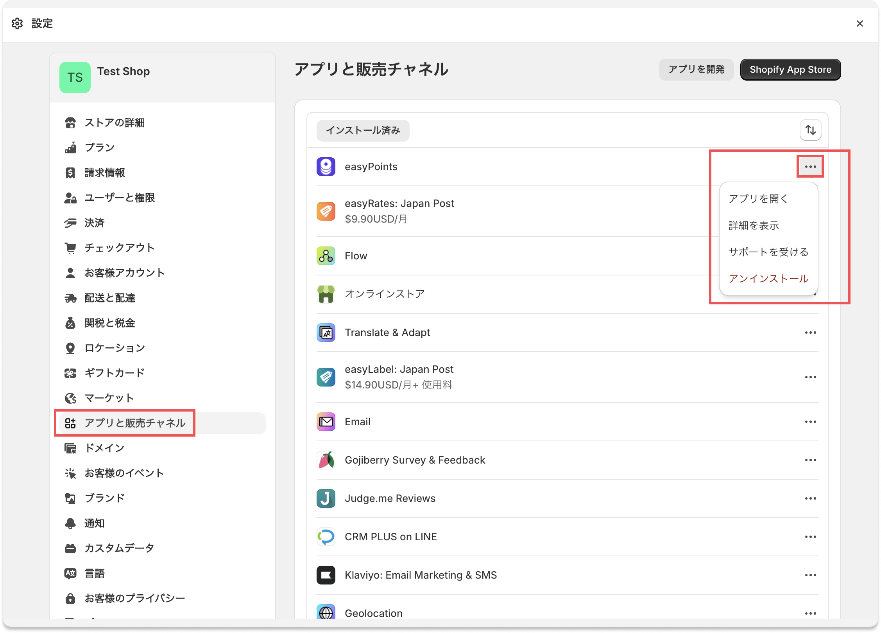Click the easyPoints app icon
Viewport: 881px width, 633px height.
pyautogui.click(x=326, y=166)
